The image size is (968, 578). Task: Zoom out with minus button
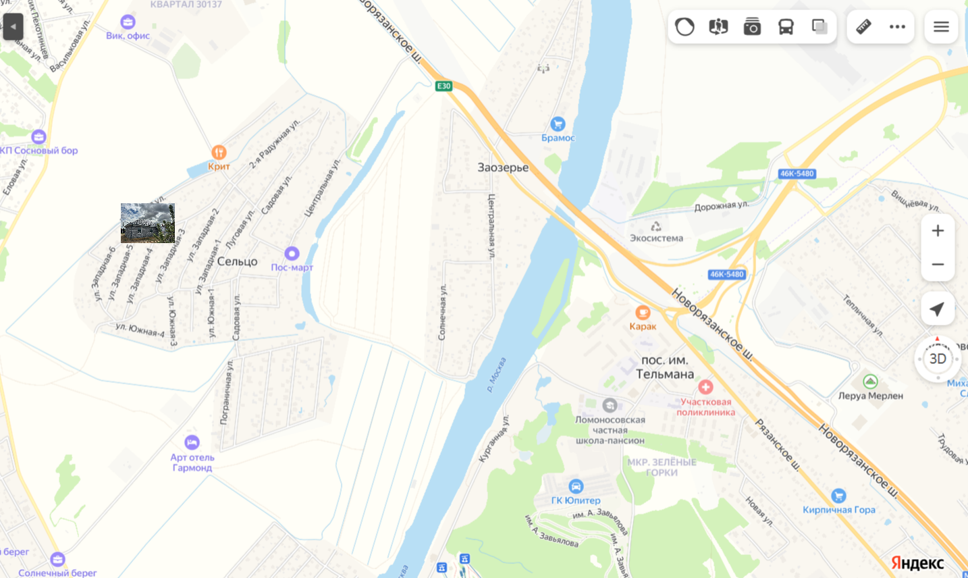[938, 265]
